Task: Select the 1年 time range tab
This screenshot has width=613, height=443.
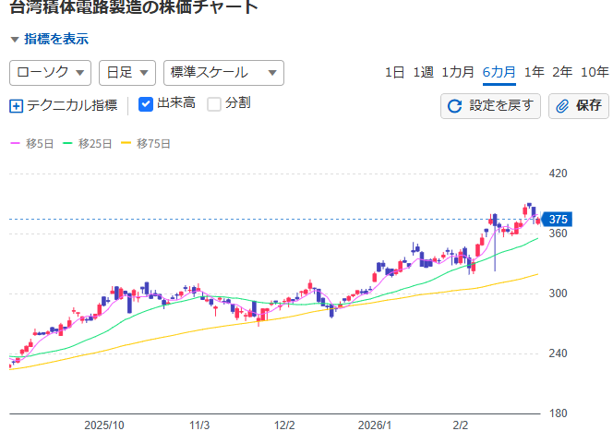Action: tap(534, 72)
